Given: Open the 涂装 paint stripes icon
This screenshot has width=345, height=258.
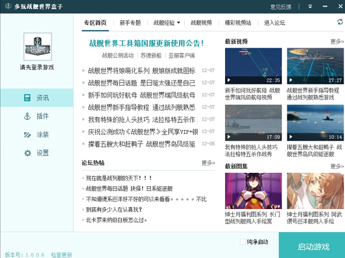Looking at the screenshot, I should pyautogui.click(x=27, y=135).
